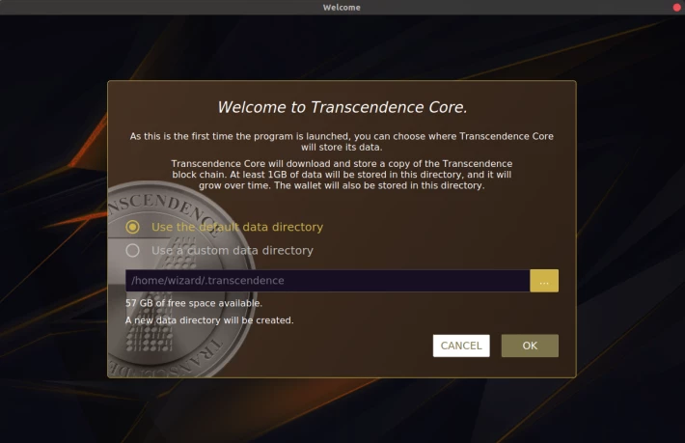The image size is (685, 443).
Task: Click the 'Use a custom data directory' label
Action: point(233,250)
